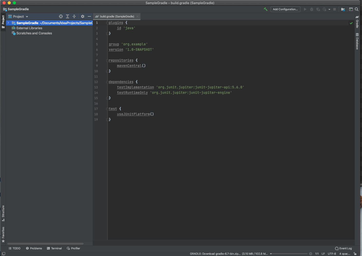Switch to build.gradle (SampleGradle) editor tab
The width and height of the screenshot is (362, 256).
click(117, 16)
